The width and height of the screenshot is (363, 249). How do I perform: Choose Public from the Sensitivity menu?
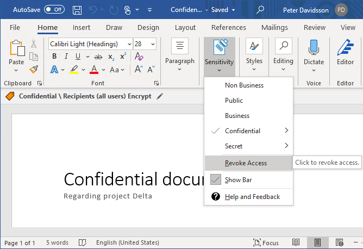(234, 101)
